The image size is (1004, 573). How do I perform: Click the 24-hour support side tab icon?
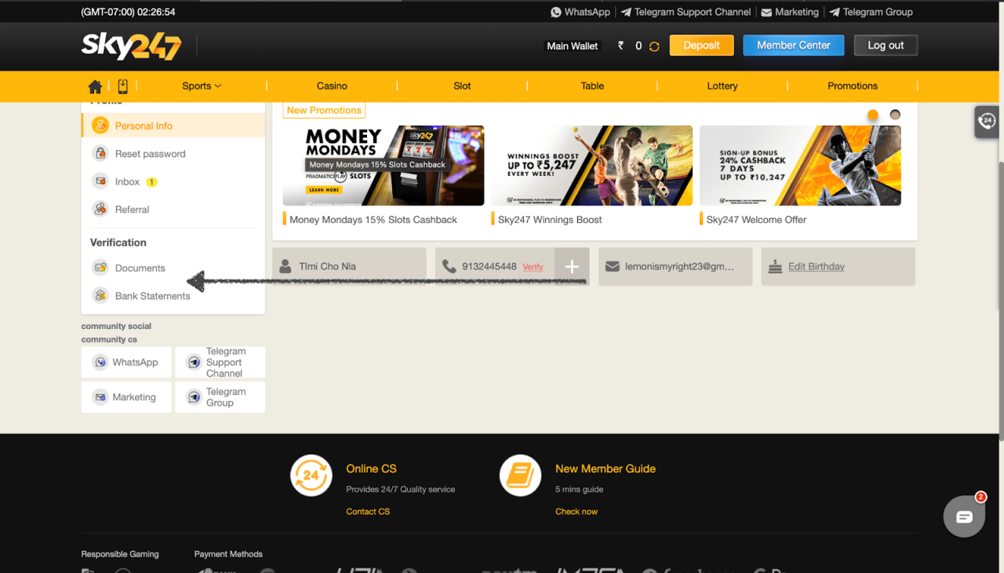(988, 121)
